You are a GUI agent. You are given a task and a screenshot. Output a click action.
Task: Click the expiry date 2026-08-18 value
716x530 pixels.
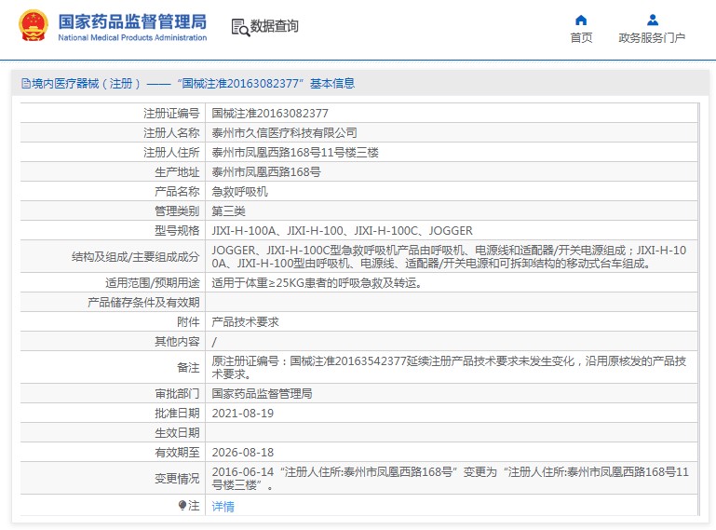point(243,453)
